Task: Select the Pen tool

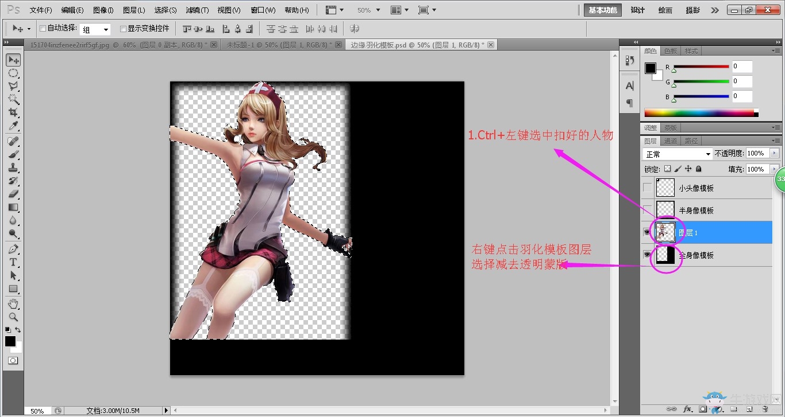Action: 13,249
